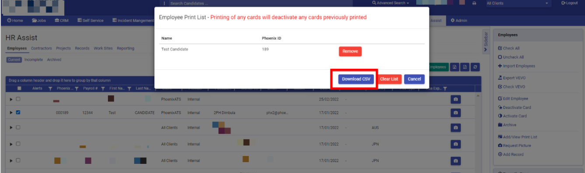Open the Admin menu item
585x173 pixels.
tap(459, 20)
